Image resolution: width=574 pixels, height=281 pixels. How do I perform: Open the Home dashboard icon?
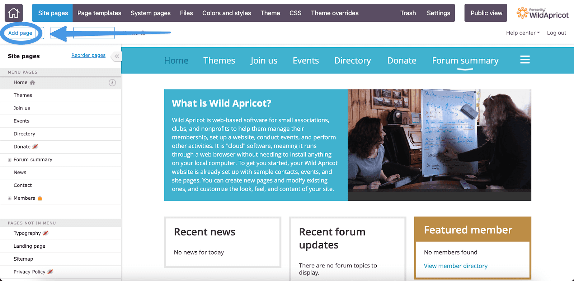(14, 13)
